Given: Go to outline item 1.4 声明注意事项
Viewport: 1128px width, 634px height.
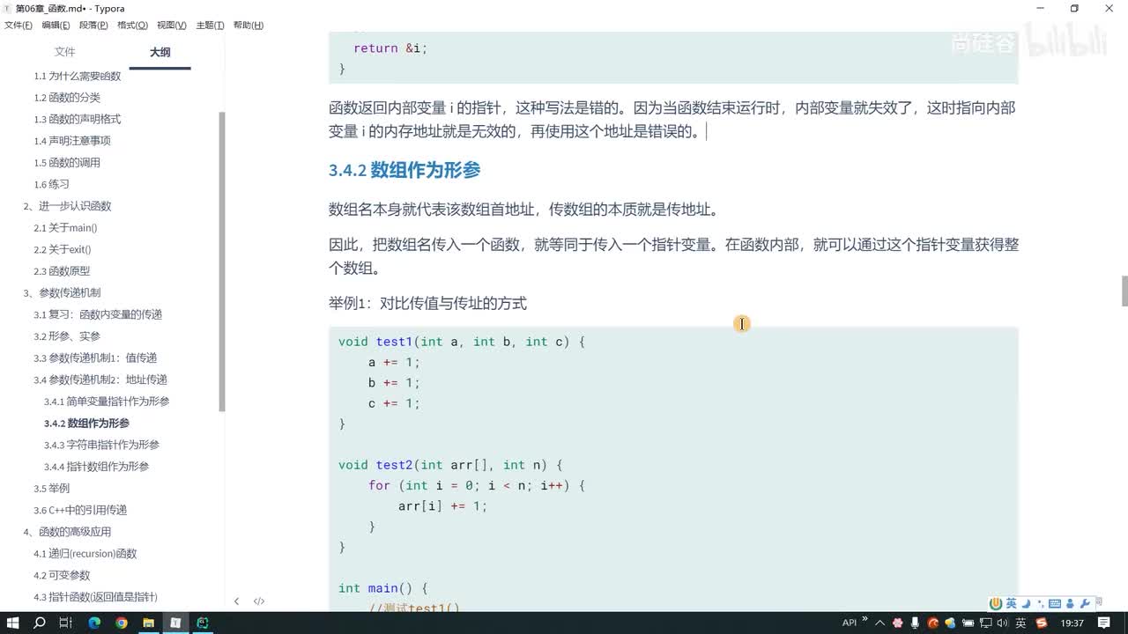Looking at the screenshot, I should pos(72,141).
